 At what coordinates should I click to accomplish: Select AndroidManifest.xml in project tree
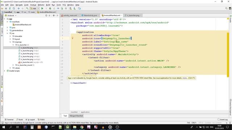point(23,25)
